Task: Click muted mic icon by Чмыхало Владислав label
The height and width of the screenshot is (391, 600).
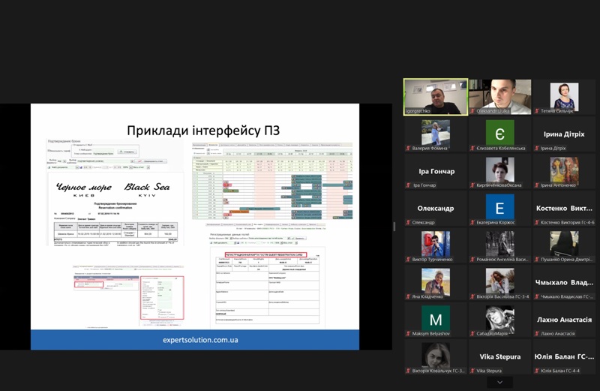Action: (x=537, y=296)
